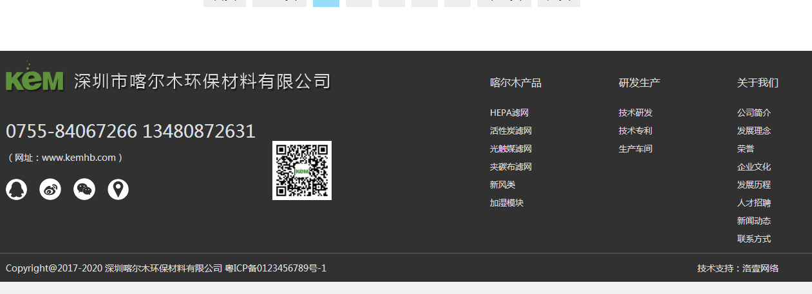Open the 技术专利 link
The height and width of the screenshot is (294, 812).
click(x=635, y=131)
